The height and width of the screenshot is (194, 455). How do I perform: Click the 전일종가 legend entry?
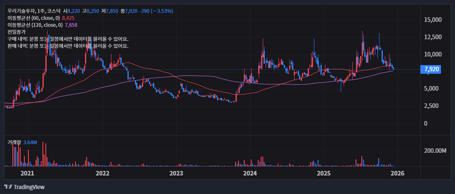point(16,32)
